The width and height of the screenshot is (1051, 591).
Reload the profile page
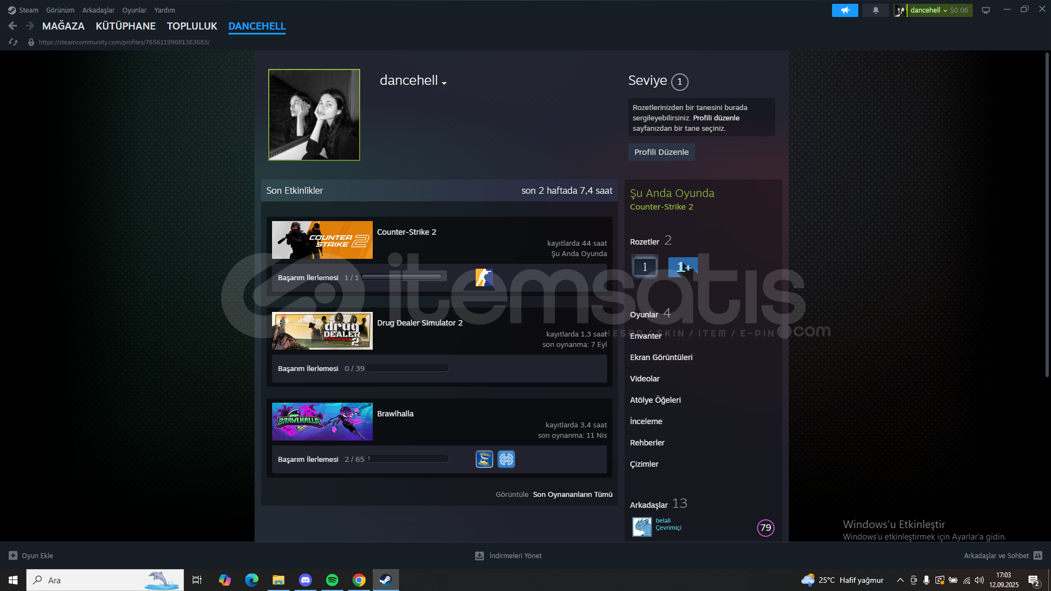[13, 42]
